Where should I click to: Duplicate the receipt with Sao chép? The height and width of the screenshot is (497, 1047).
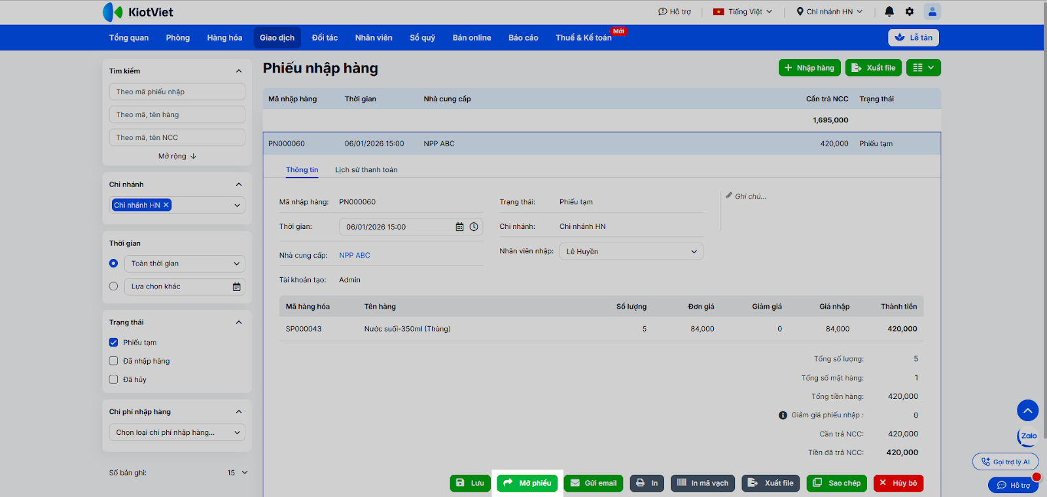point(837,483)
